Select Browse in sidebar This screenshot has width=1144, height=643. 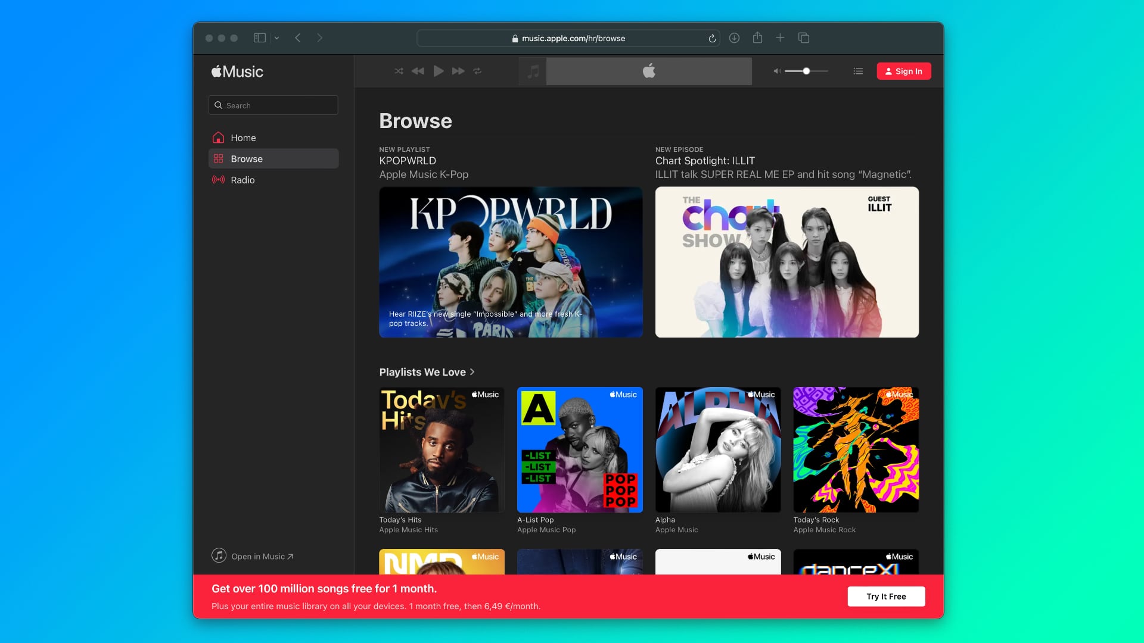tap(273, 159)
